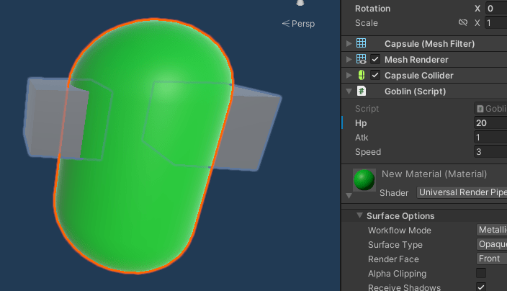507x291 pixels.
Task: Toggle the Scale constrain proportions link icon
Action: click(463, 23)
